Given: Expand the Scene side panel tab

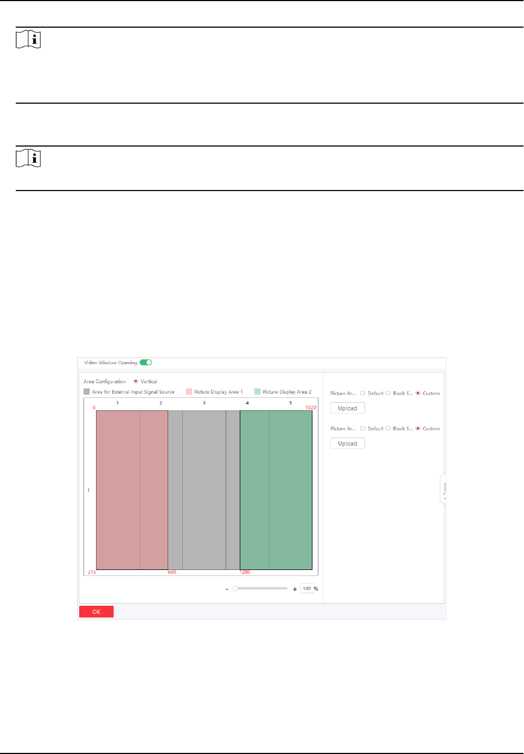Looking at the screenshot, I should 443,490.
